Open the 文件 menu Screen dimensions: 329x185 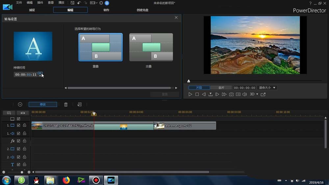click(19, 3)
